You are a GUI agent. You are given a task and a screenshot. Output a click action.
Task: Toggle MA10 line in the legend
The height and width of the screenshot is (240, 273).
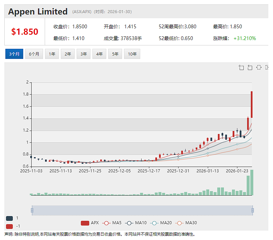tap(136, 223)
